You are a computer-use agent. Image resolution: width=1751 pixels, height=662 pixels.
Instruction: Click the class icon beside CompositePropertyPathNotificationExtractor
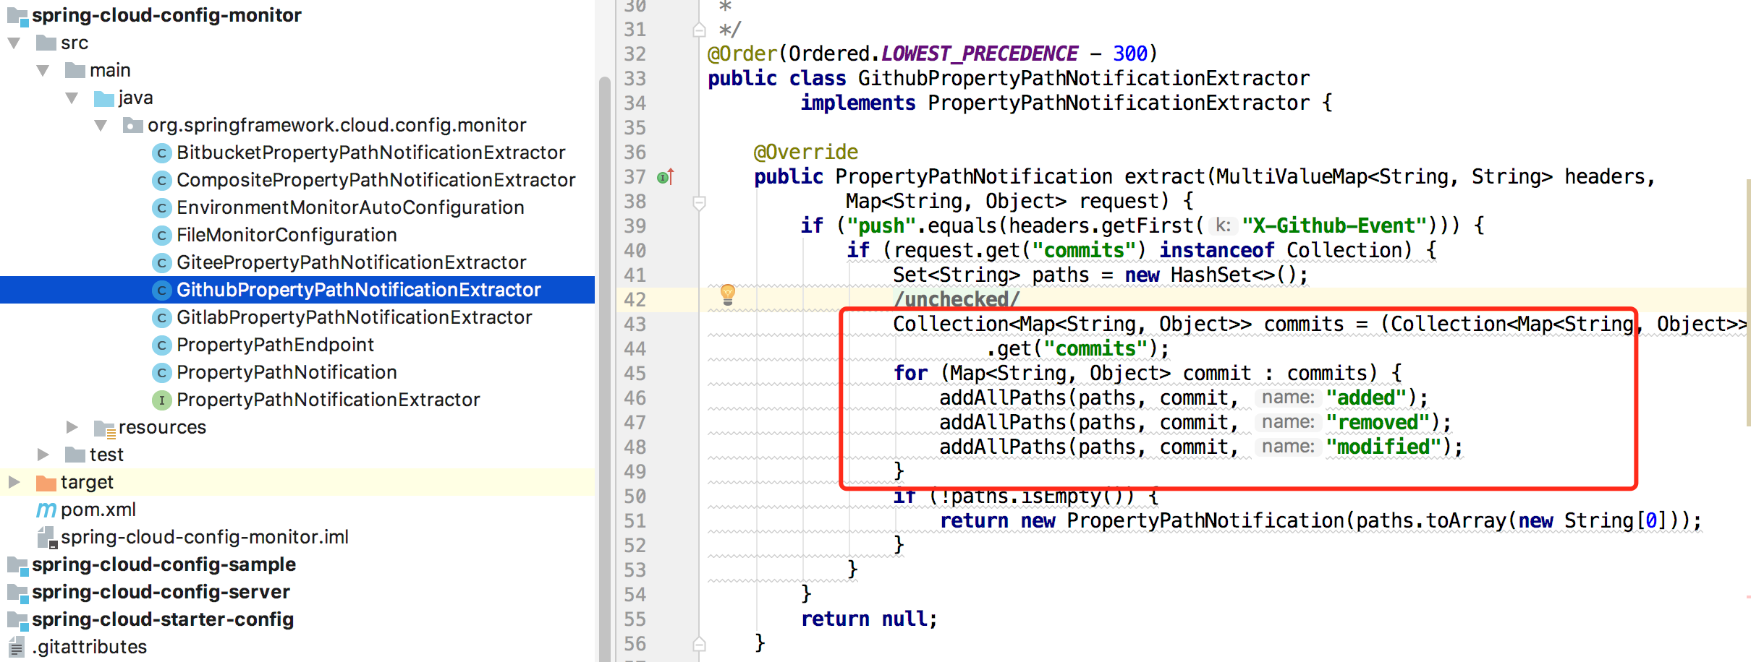(161, 180)
